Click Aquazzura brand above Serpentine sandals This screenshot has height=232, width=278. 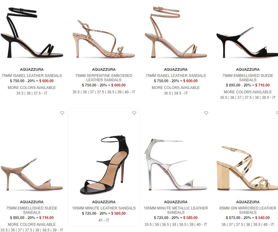tap(104, 70)
